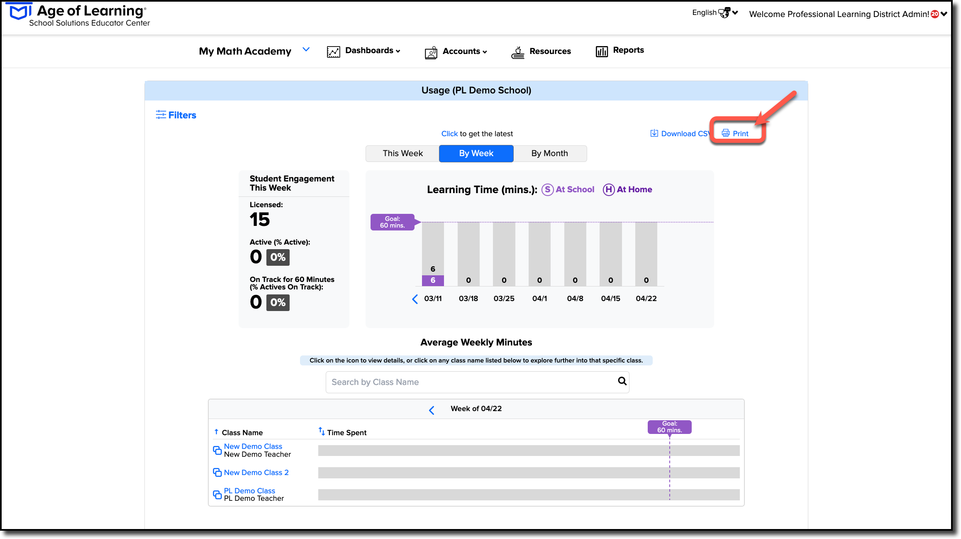This screenshot has width=961, height=539.
Task: Open the New Demo Class link
Action: click(x=253, y=446)
